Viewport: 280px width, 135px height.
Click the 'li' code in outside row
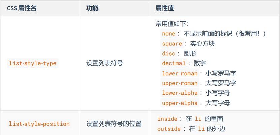click(x=201, y=129)
